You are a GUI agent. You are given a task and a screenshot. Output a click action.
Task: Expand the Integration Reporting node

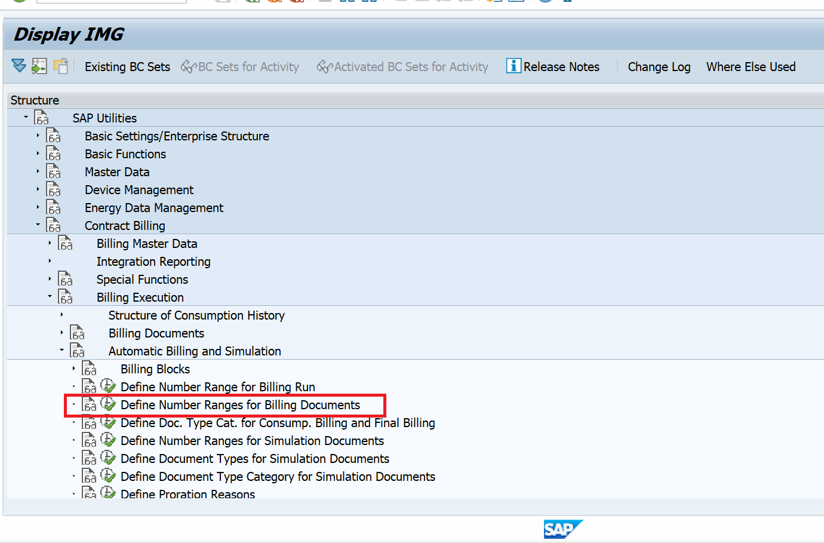50,261
